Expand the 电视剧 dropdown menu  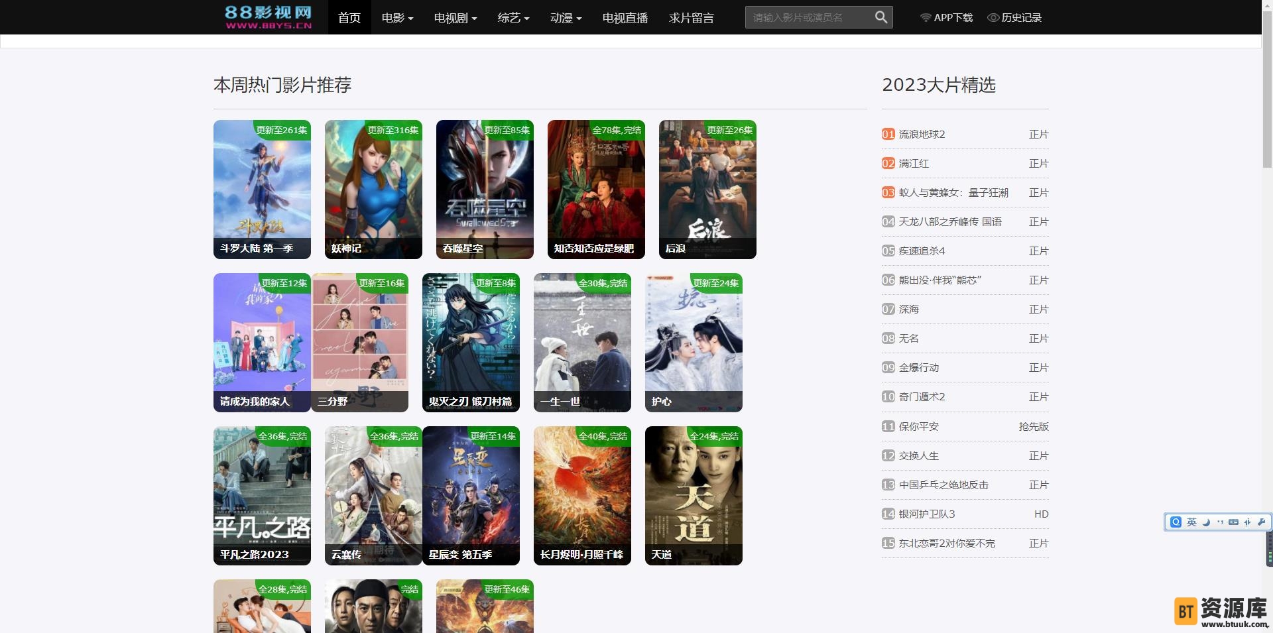pos(455,18)
